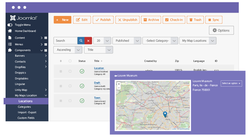Click the Home Dashboard house icon
Viewport: 249px width, 137px height.
pyautogui.click(x=10, y=31)
